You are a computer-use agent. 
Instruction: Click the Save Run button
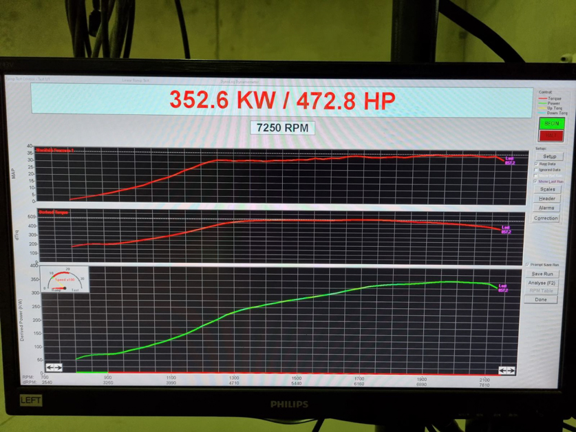[x=542, y=274]
